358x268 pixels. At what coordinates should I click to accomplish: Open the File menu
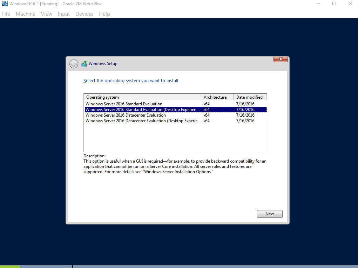6,14
